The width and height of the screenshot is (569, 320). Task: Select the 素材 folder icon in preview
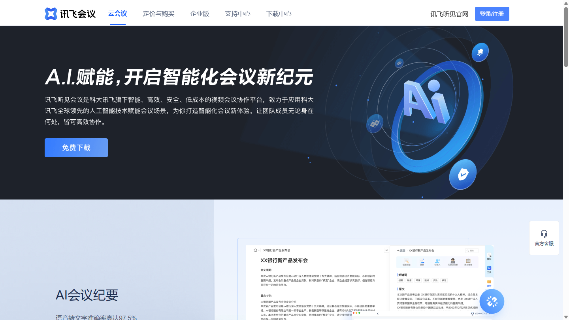[489, 283]
